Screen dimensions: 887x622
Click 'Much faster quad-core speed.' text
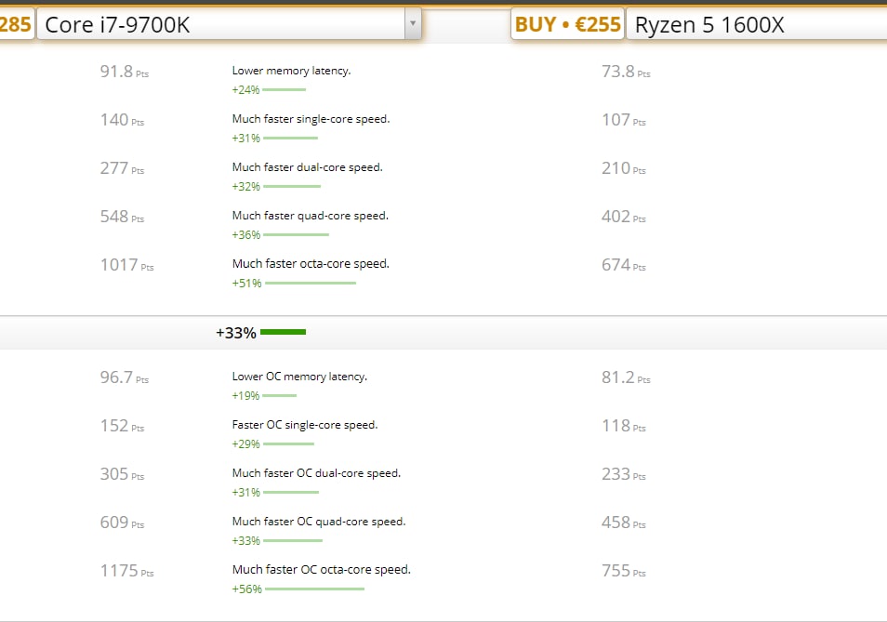[x=310, y=216]
